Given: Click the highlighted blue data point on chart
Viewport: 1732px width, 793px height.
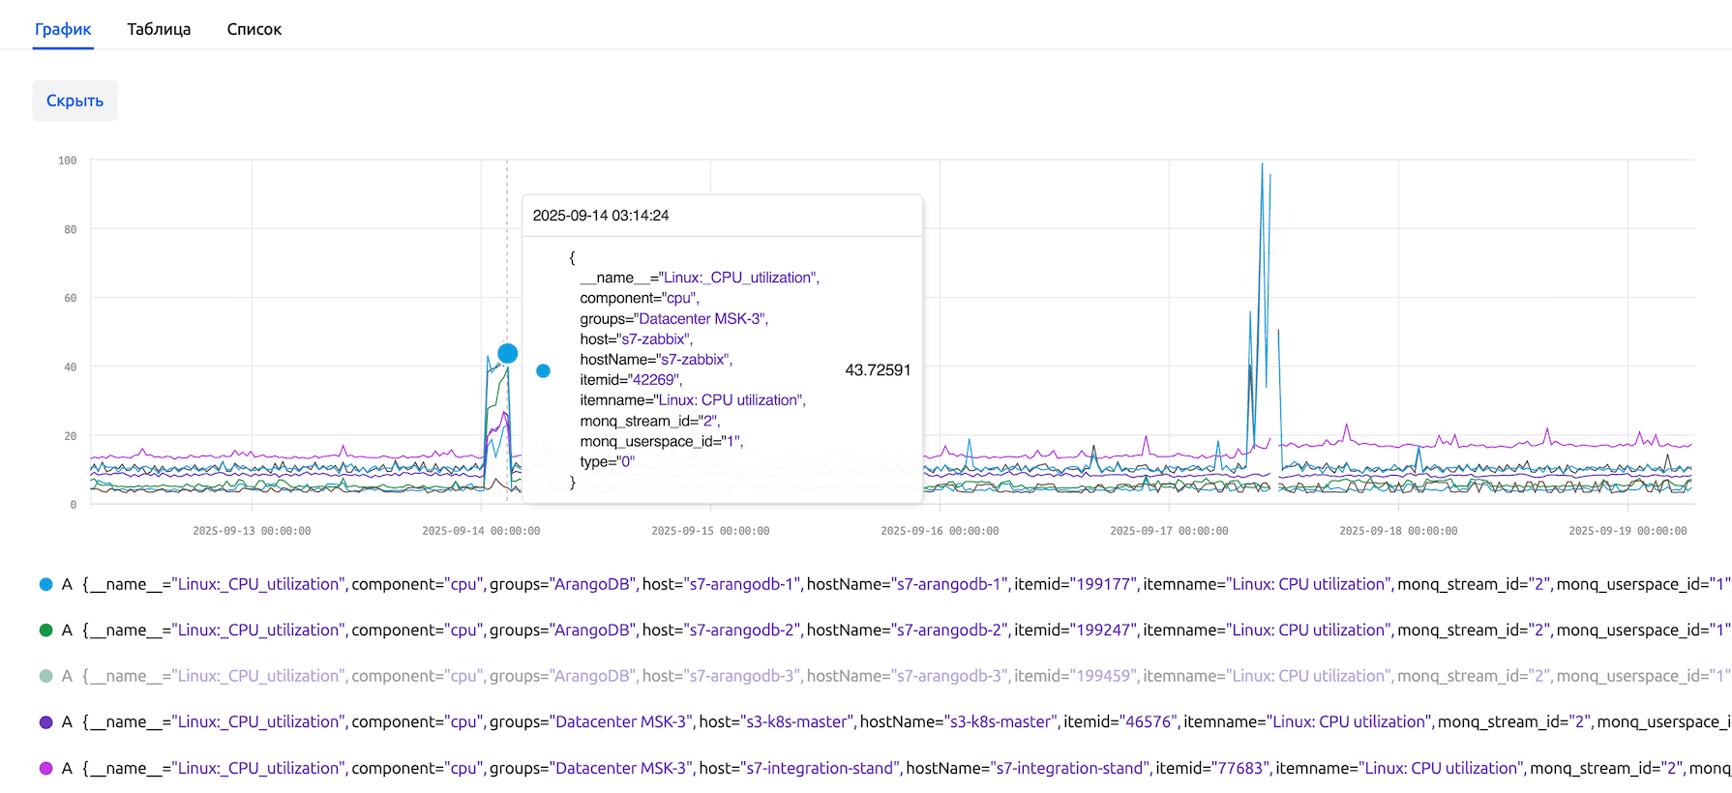Looking at the screenshot, I should pyautogui.click(x=507, y=353).
